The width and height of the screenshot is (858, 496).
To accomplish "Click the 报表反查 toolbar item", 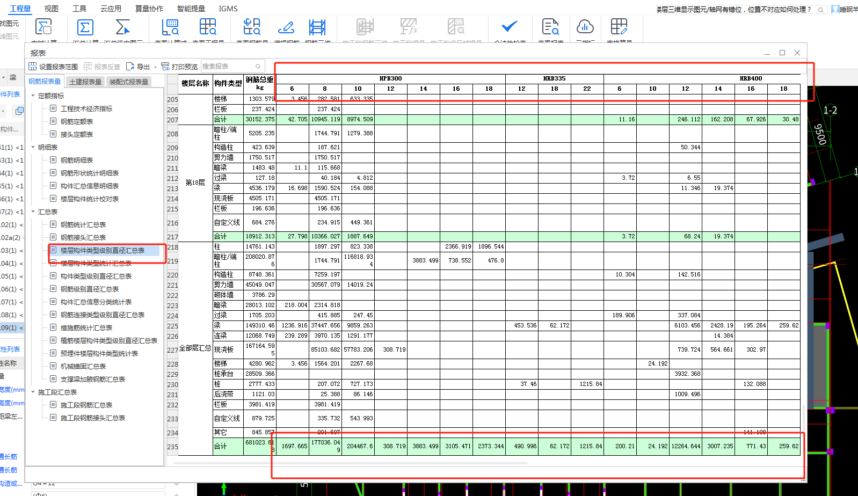I will tap(102, 67).
